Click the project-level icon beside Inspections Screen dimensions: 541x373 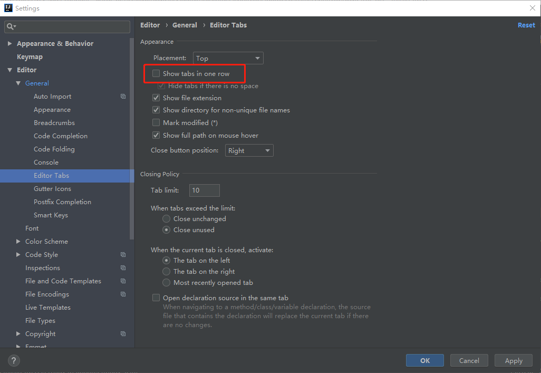point(123,267)
